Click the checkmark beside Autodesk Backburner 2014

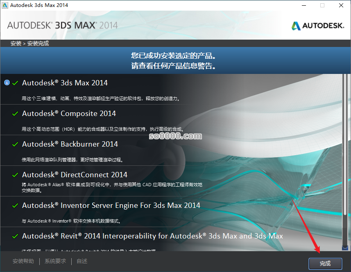(15, 144)
